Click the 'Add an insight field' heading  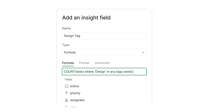86,18
